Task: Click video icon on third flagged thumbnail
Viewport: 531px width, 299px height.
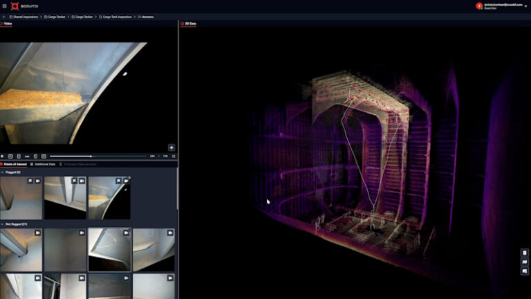Action: [x=126, y=181]
